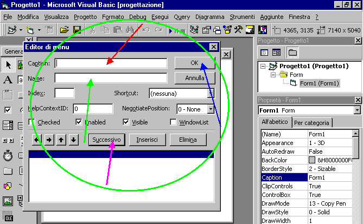Select the Image tool in toolbox
Screen dimensions: 363x224
point(8,201)
